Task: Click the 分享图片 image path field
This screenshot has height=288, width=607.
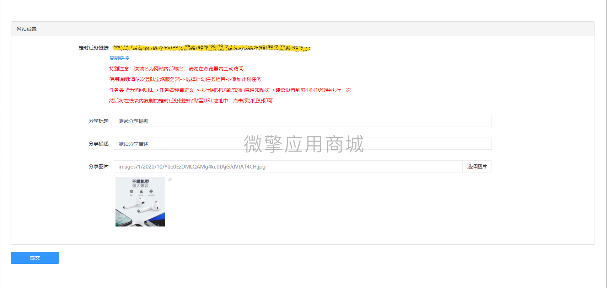Action: point(288,166)
